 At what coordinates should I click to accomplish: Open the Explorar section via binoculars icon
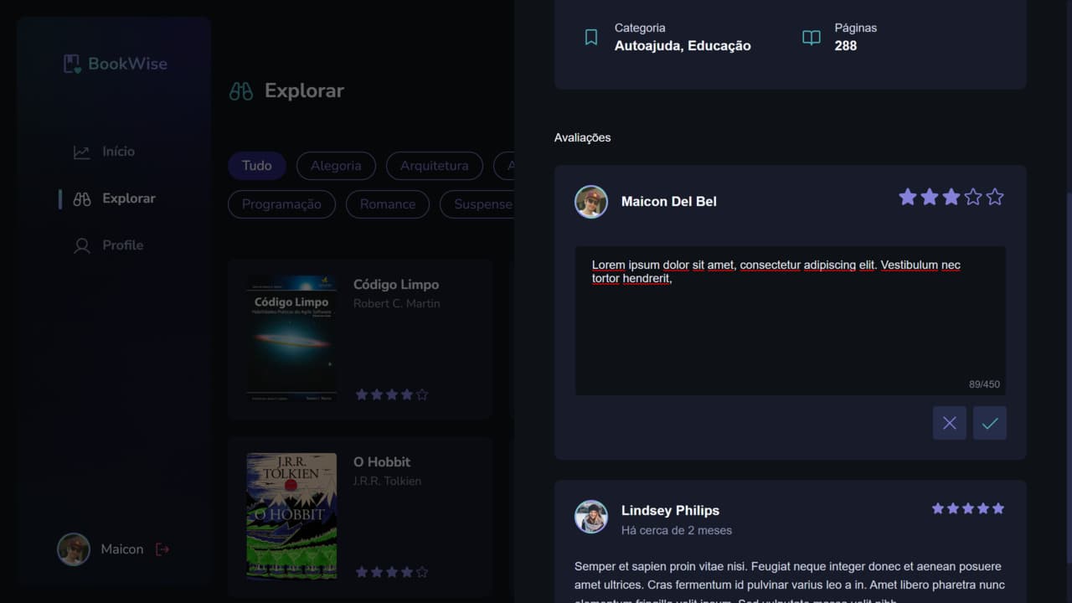[x=80, y=198]
